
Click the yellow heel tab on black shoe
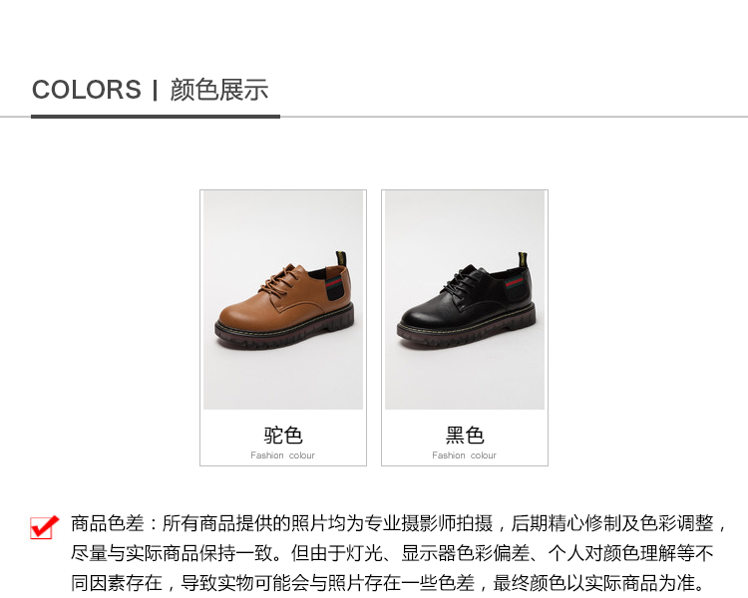click(x=523, y=259)
